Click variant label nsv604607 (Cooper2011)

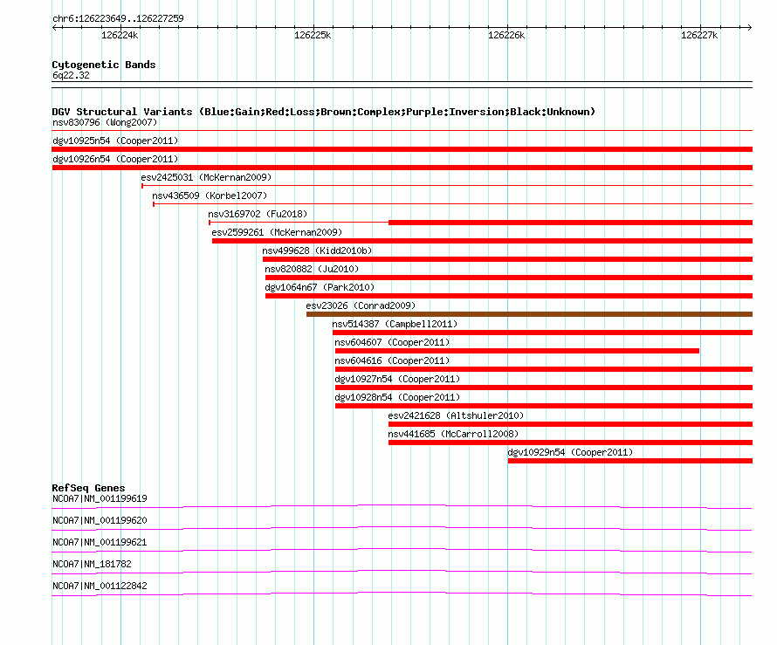coord(392,342)
